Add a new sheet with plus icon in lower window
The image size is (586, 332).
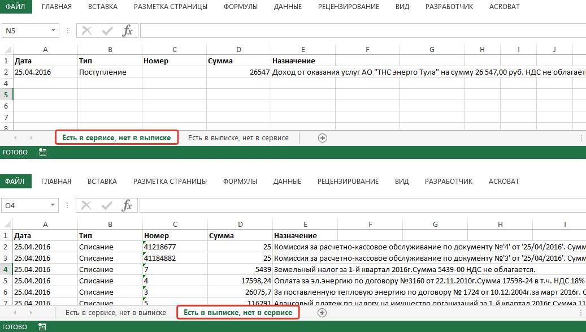click(322, 313)
